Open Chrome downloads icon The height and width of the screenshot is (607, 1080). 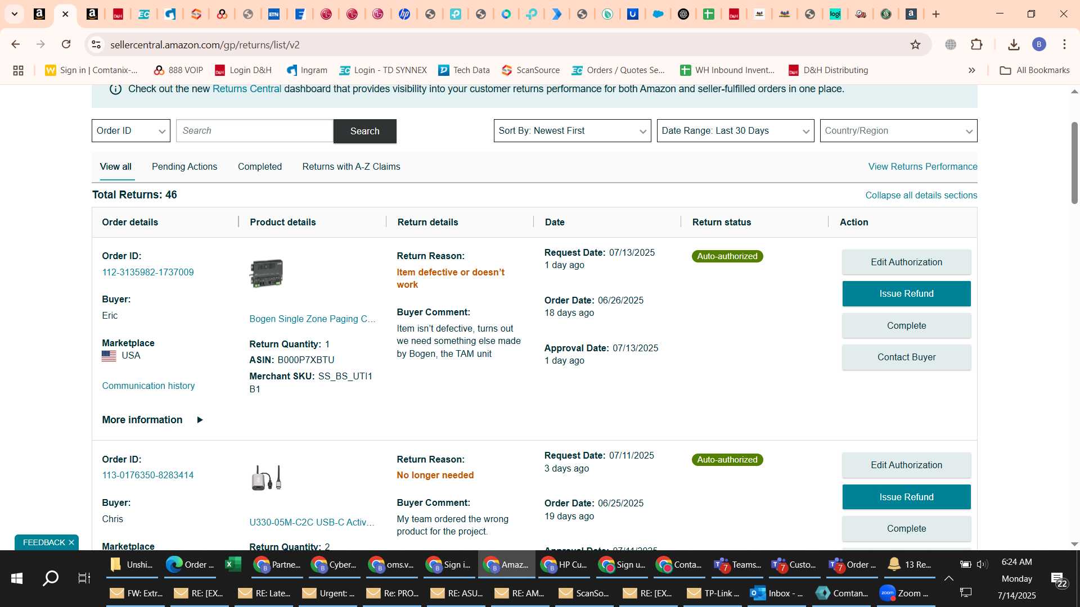1014,44
